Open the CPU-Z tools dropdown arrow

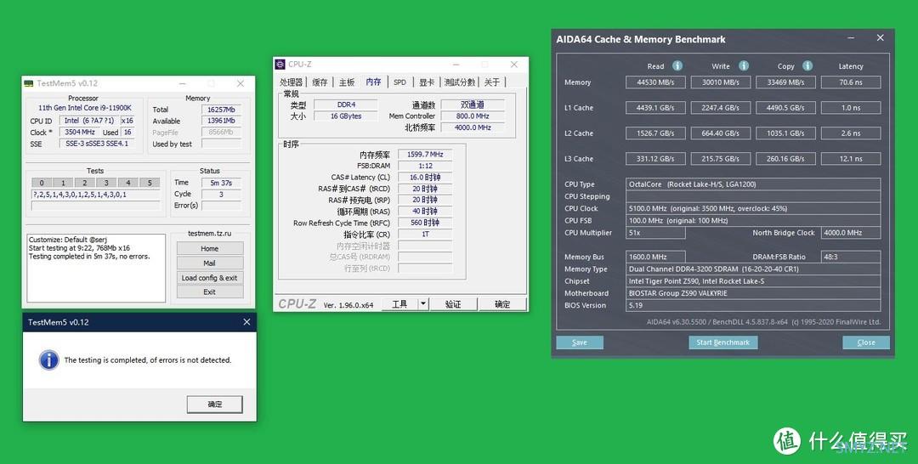(x=424, y=304)
